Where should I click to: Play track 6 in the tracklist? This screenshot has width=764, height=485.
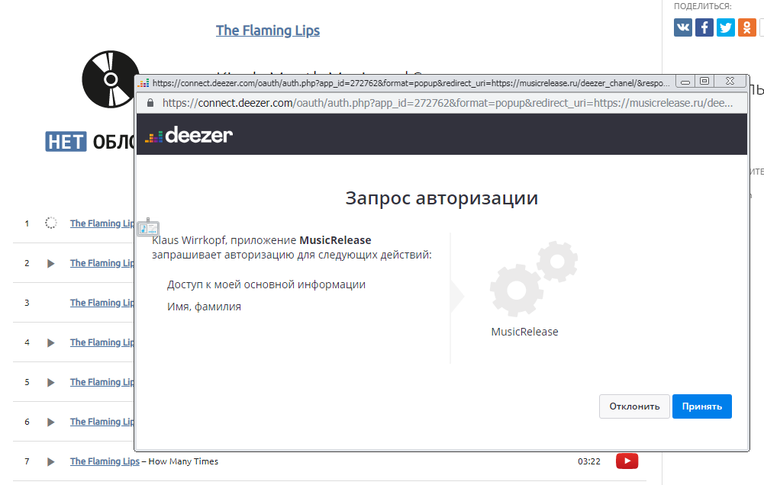pyautogui.click(x=50, y=422)
